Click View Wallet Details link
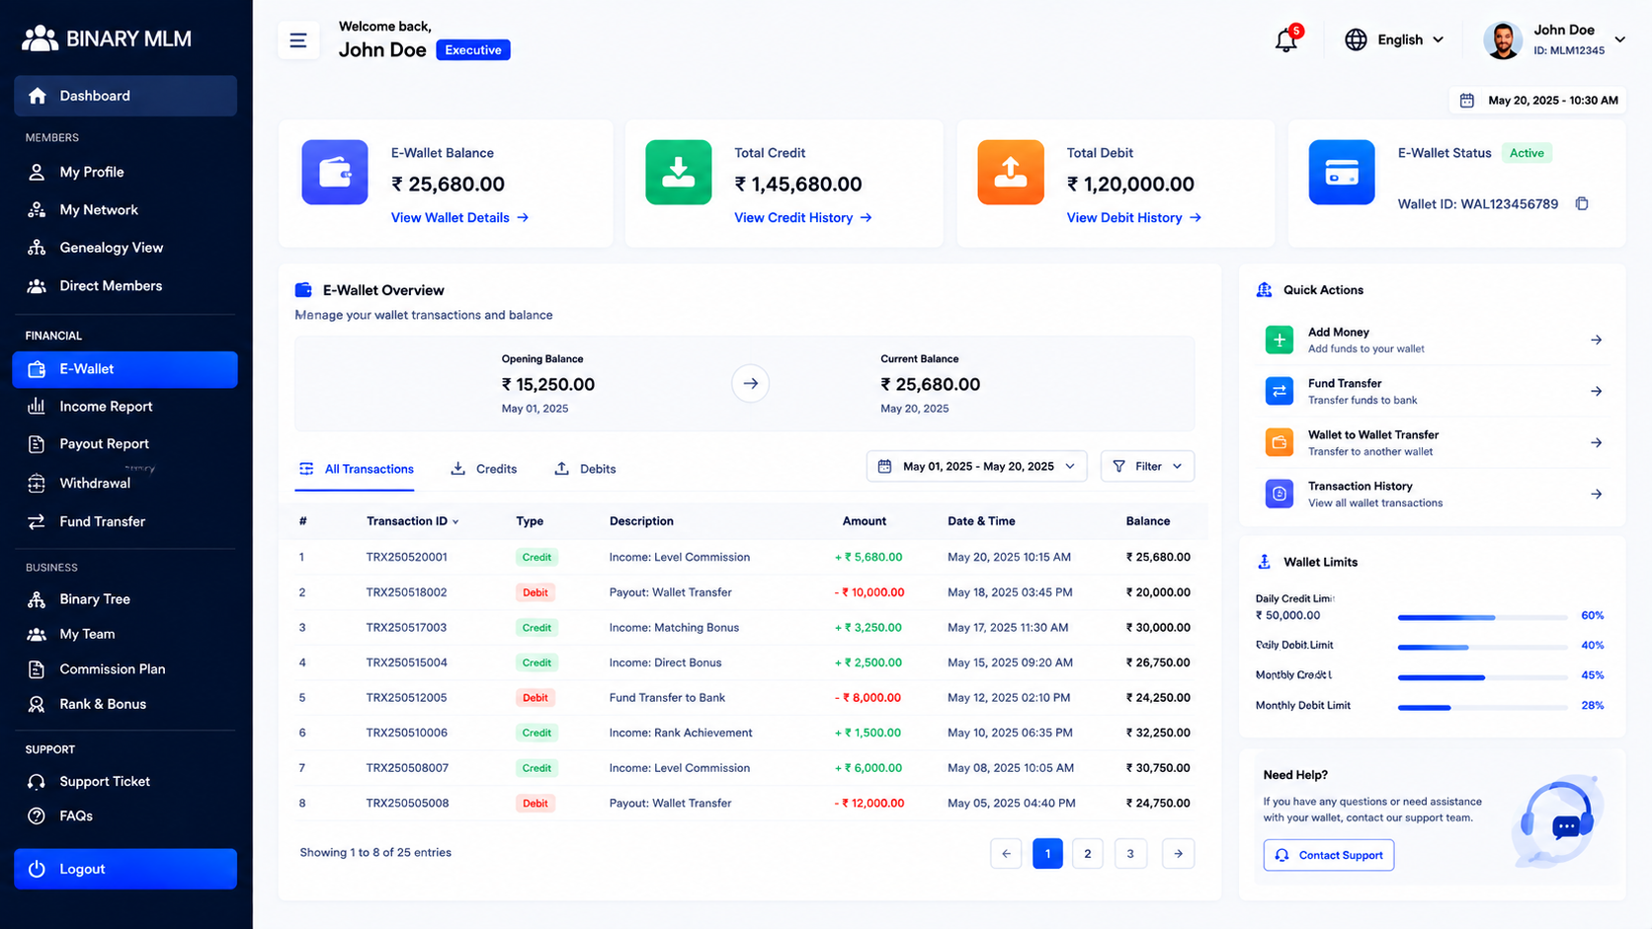The image size is (1652, 929). [x=460, y=217]
